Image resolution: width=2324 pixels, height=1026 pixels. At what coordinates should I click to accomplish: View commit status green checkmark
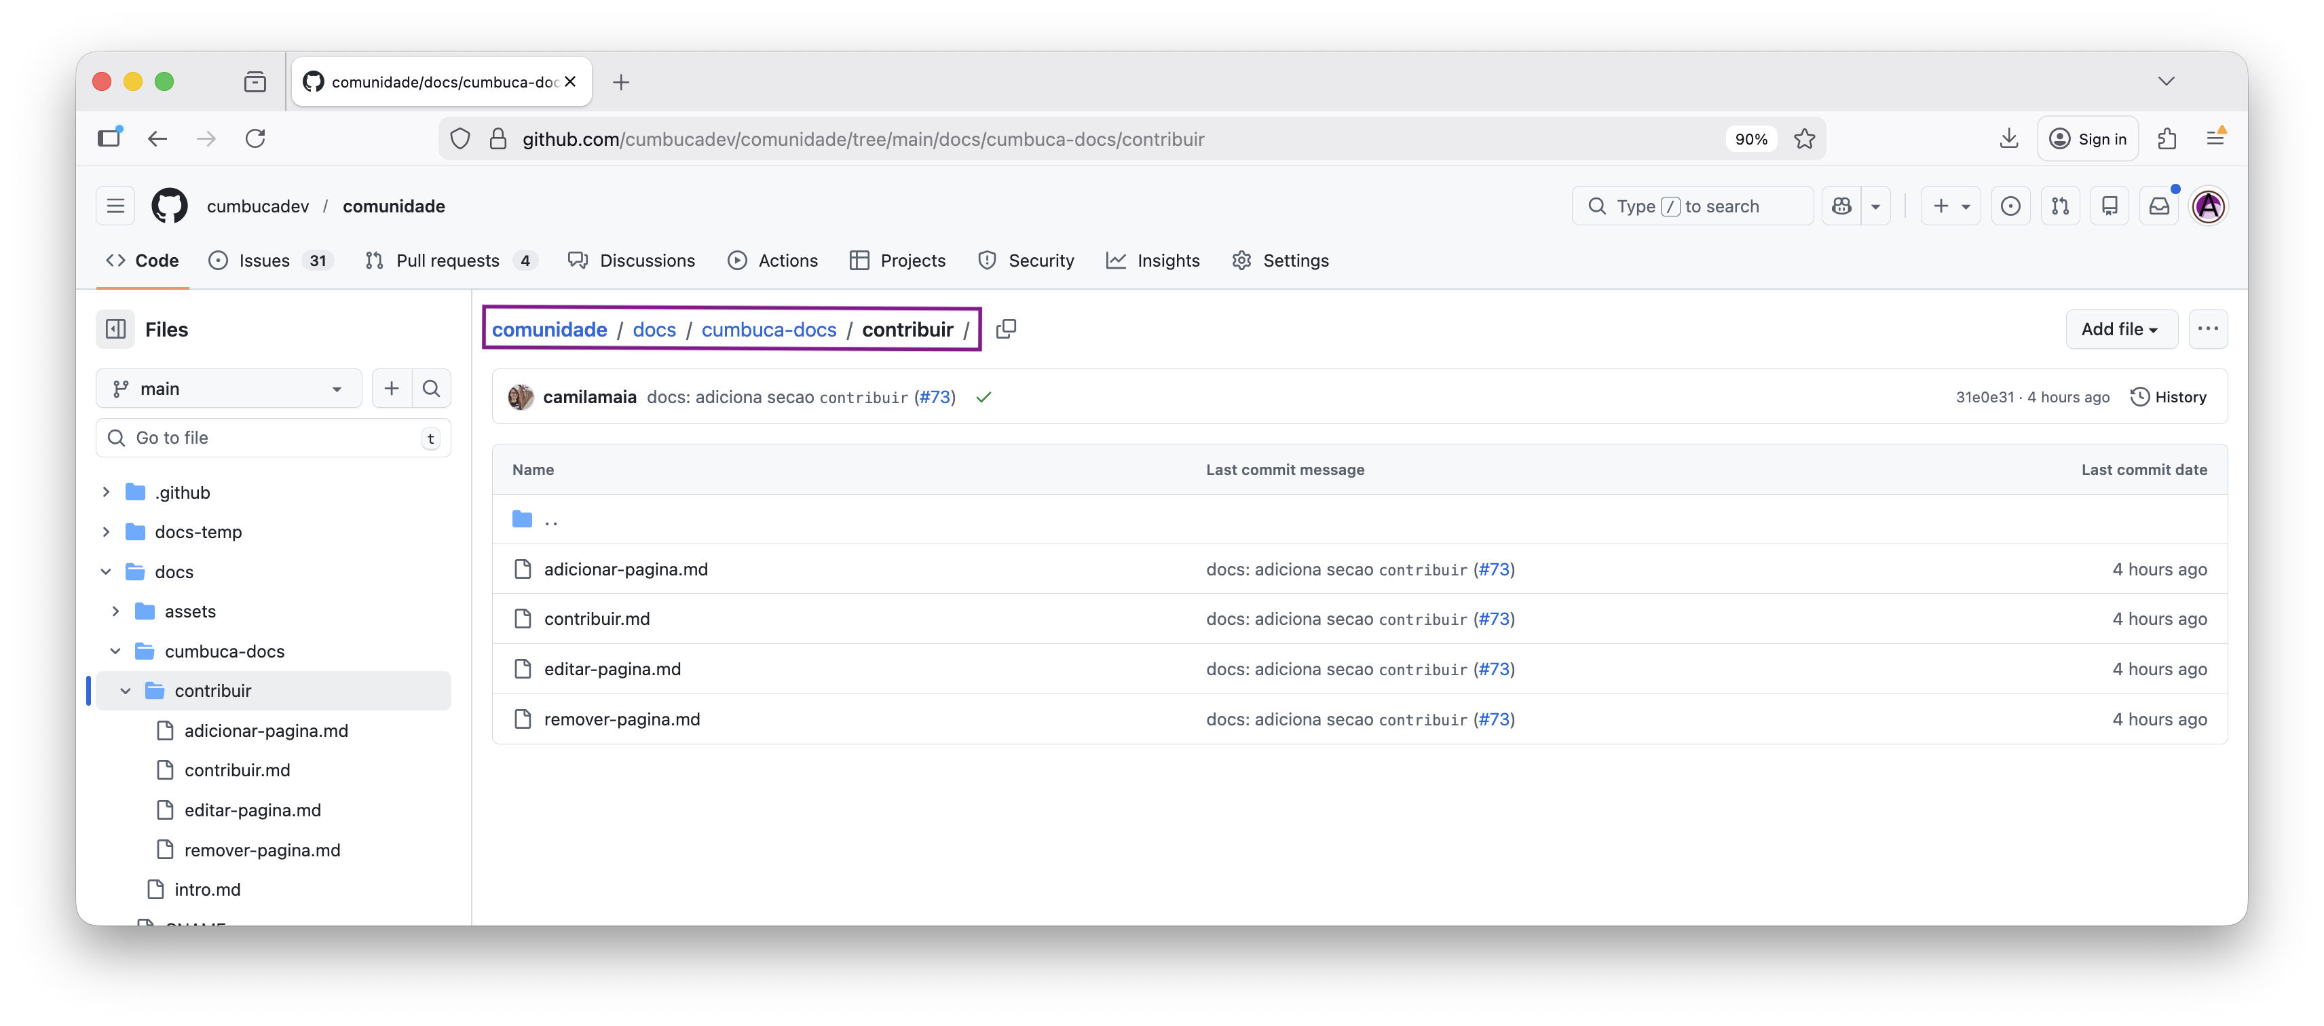point(983,397)
